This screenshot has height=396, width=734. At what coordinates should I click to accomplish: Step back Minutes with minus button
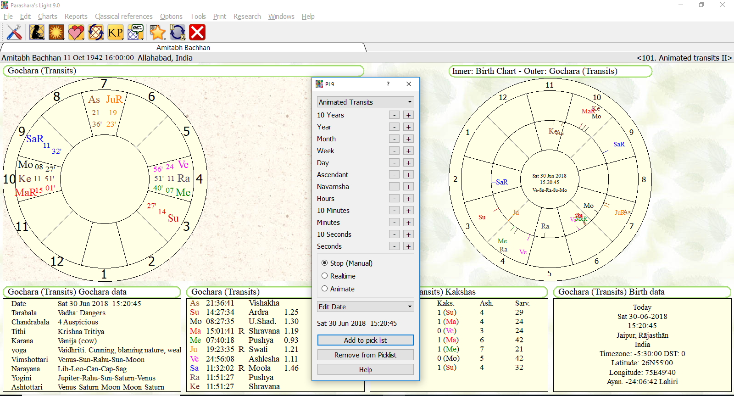click(x=394, y=223)
